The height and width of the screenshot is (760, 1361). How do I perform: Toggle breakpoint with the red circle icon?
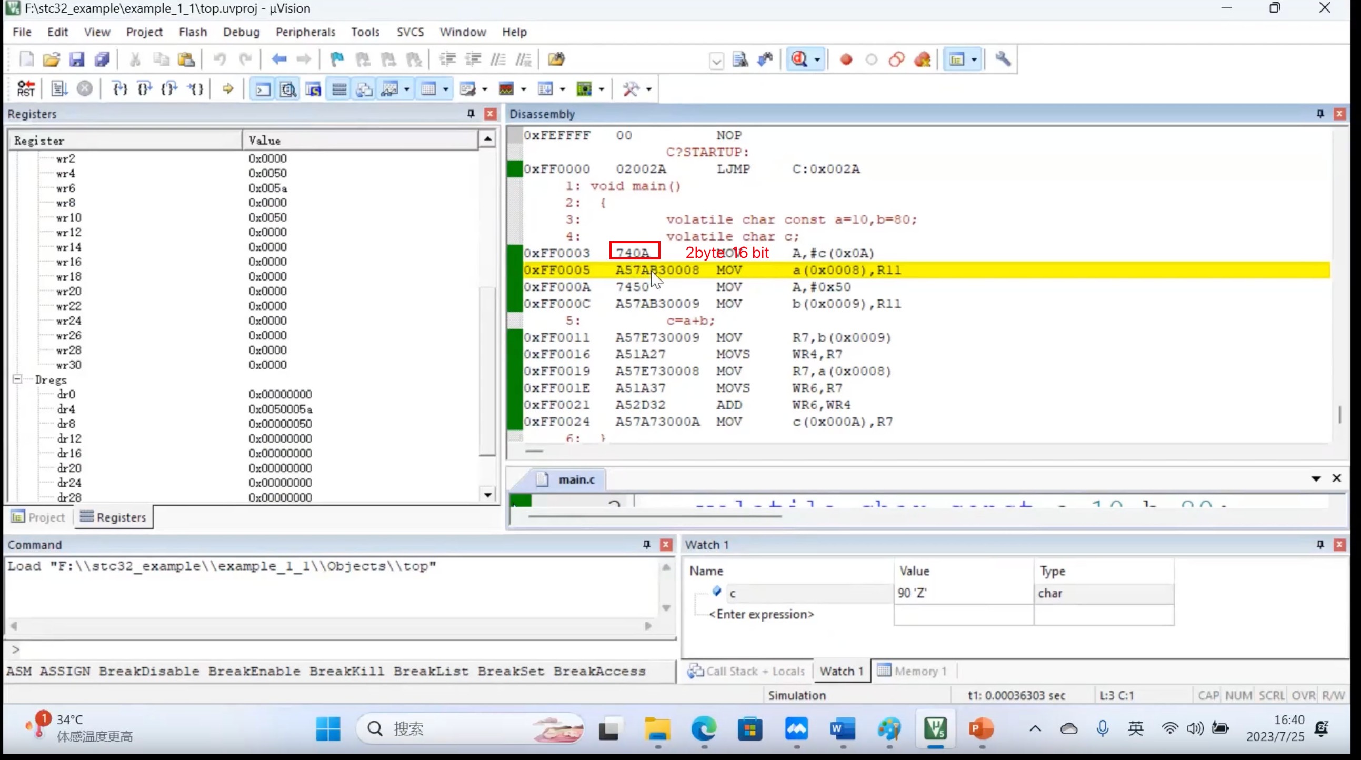pyautogui.click(x=846, y=59)
